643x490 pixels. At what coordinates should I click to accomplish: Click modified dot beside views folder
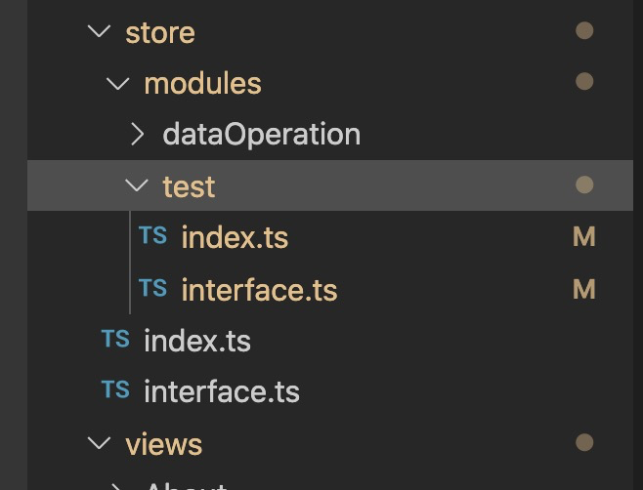pyautogui.click(x=584, y=443)
